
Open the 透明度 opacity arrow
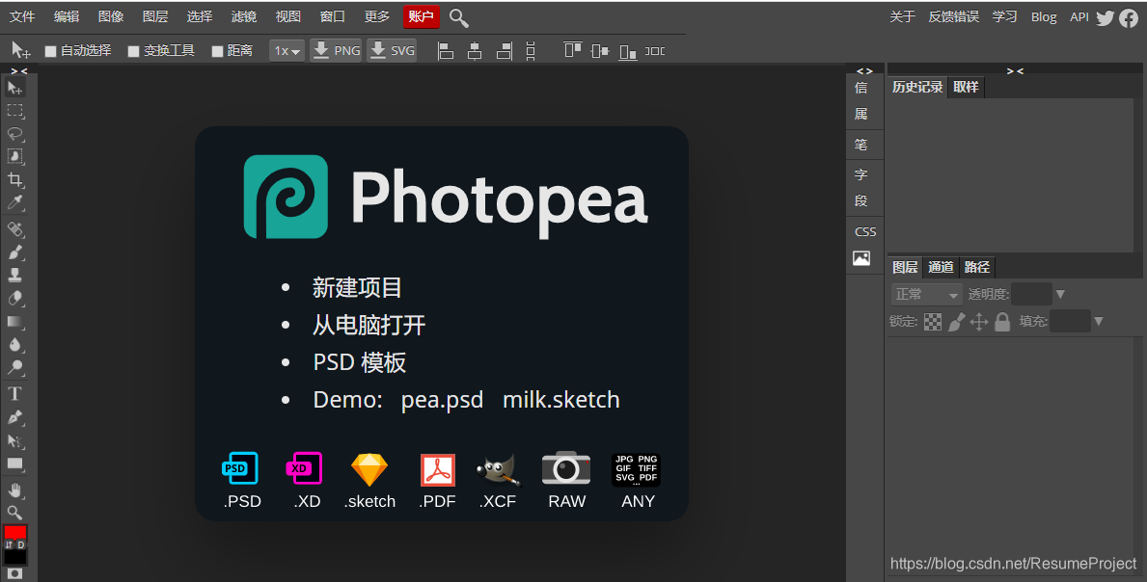[x=1060, y=294]
